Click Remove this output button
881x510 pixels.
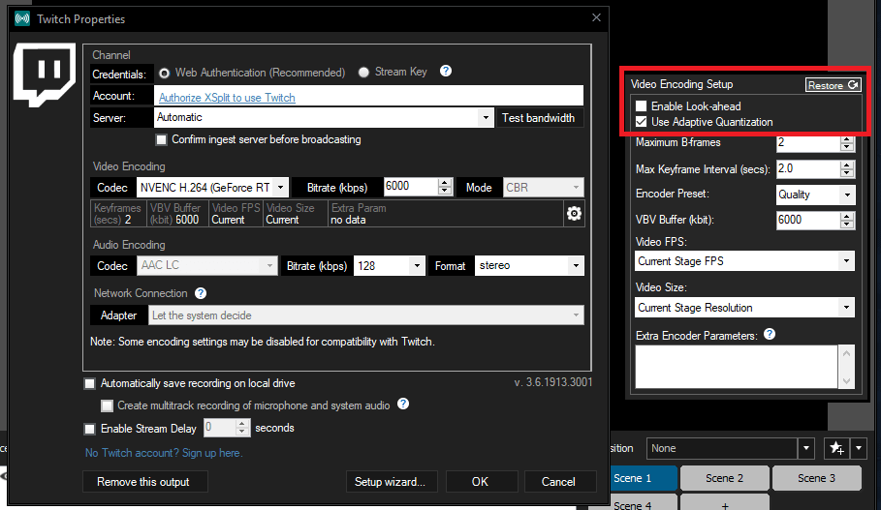[145, 482]
